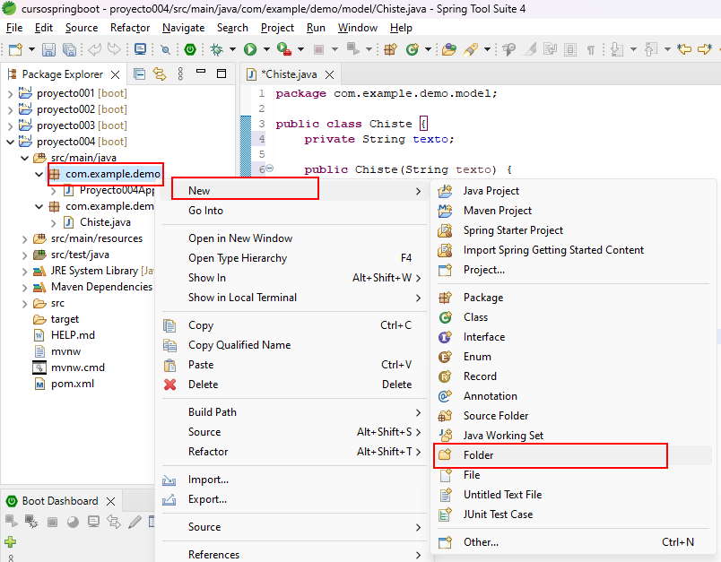Switch to the *Chiste.java editor tab
Image resolution: width=721 pixels, height=562 pixels.
(289, 74)
